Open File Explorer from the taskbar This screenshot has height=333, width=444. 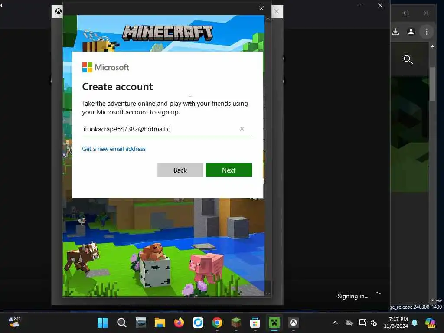(x=160, y=323)
